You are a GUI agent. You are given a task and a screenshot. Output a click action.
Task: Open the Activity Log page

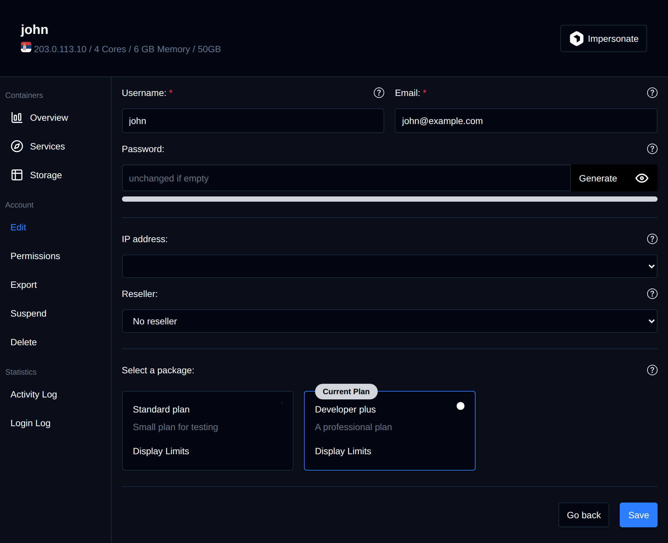pos(34,394)
